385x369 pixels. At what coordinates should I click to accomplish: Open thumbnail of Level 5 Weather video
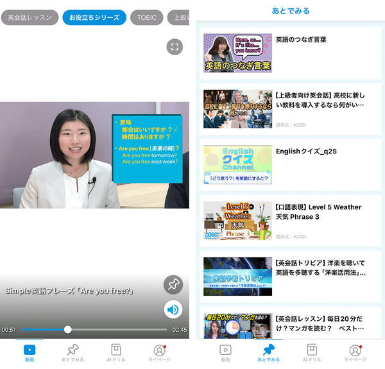[237, 221]
